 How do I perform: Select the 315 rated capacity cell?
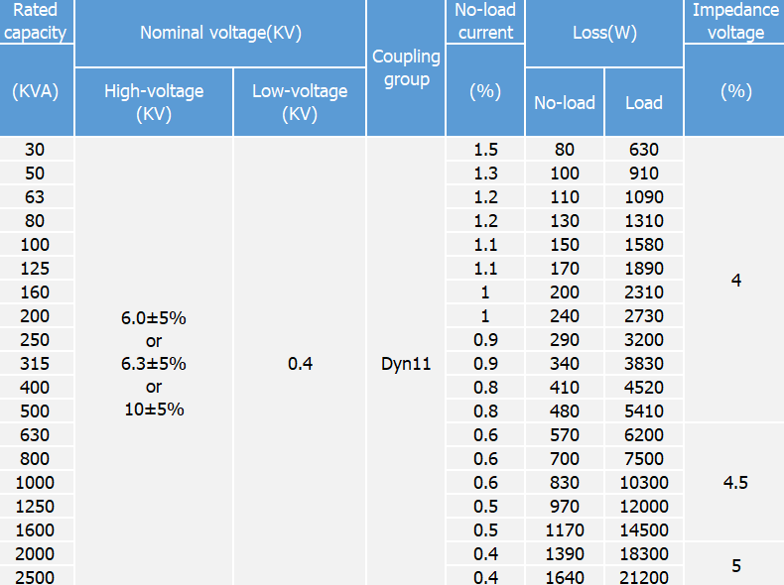pos(36,364)
